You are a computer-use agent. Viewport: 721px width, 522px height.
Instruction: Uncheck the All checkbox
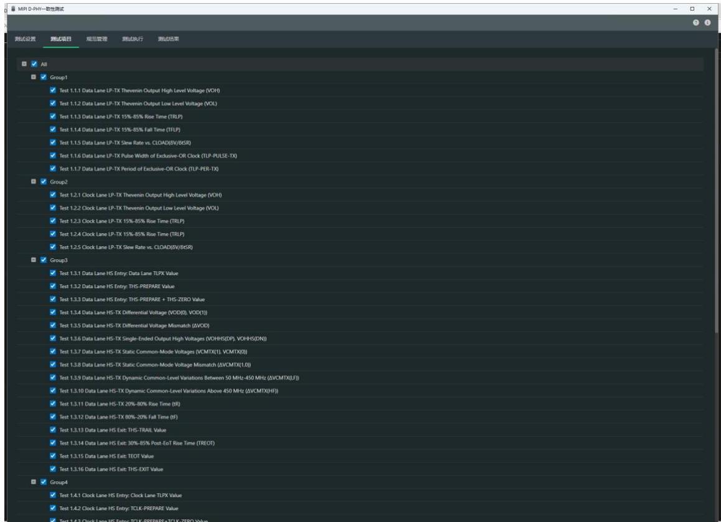click(x=34, y=64)
